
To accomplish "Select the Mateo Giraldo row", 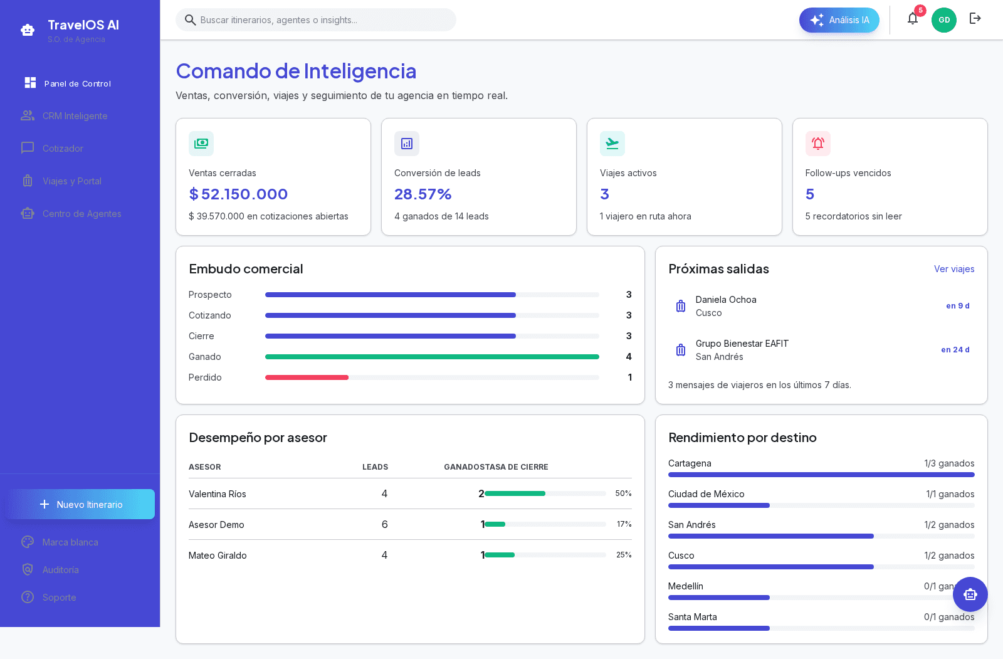I will tap(410, 555).
